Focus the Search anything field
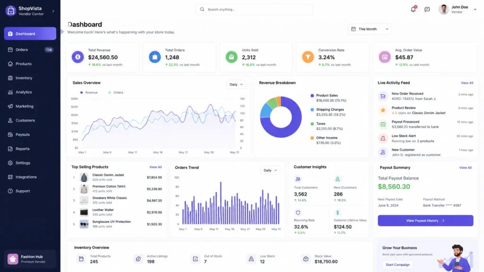 point(254,9)
